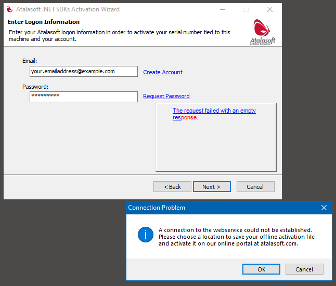Click the Connection Problem title text
Image resolution: width=336 pixels, height=286 pixels.
[157, 208]
